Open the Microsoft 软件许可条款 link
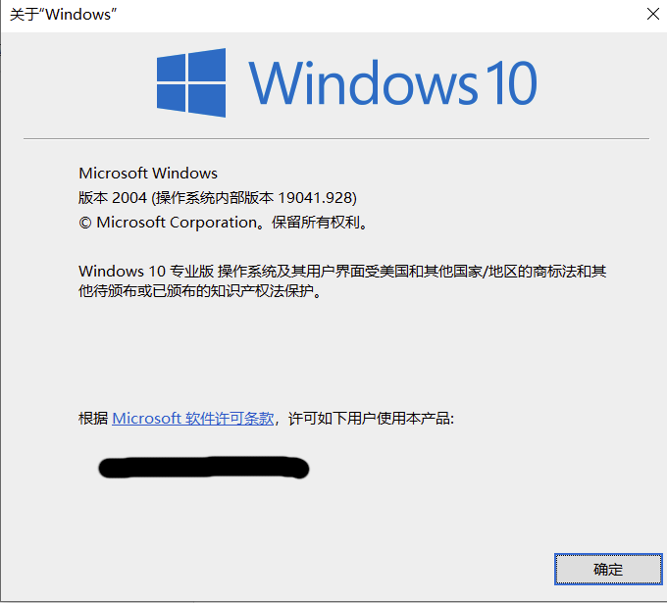The height and width of the screenshot is (603, 667). [x=192, y=419]
